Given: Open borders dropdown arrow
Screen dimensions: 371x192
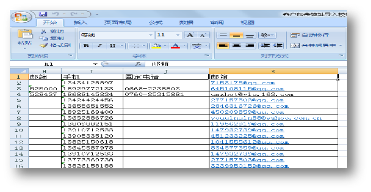Looking at the screenshot, I should click(x=144, y=46).
